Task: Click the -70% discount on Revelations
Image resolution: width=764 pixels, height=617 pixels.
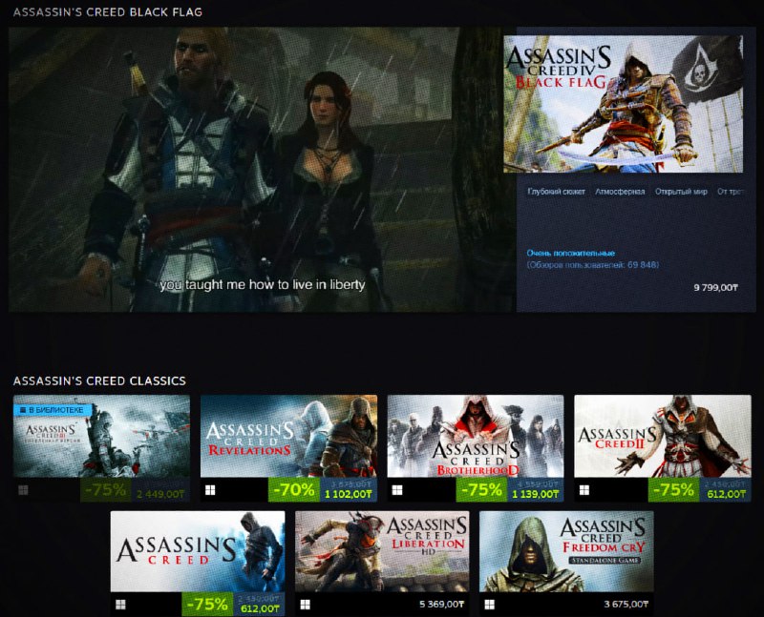Action: (x=293, y=490)
